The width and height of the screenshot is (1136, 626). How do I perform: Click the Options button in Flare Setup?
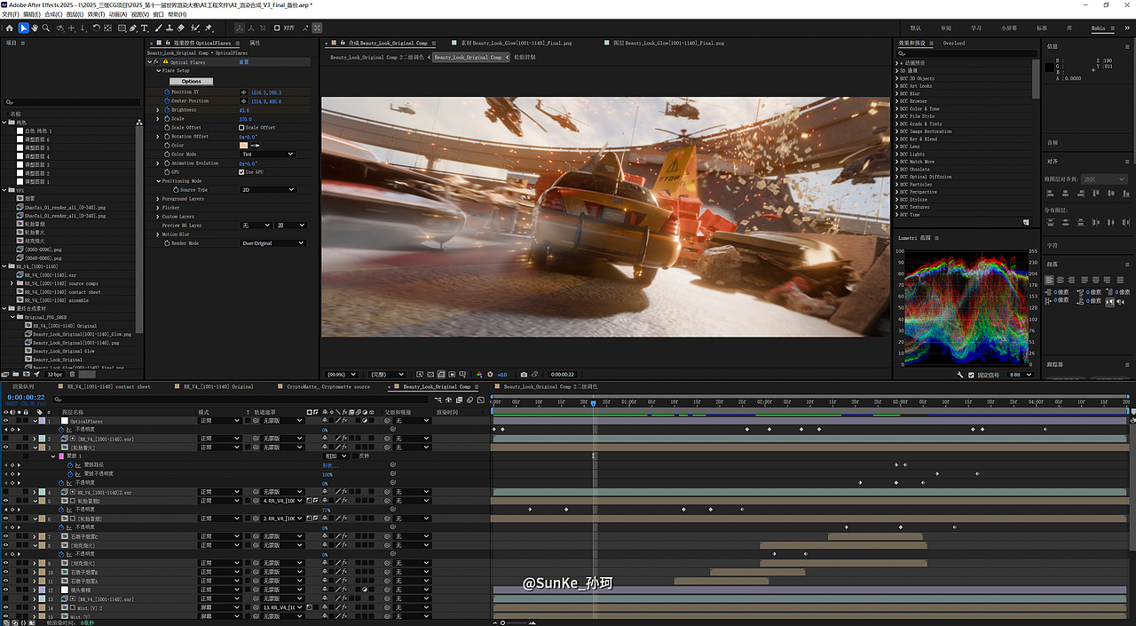(x=192, y=82)
